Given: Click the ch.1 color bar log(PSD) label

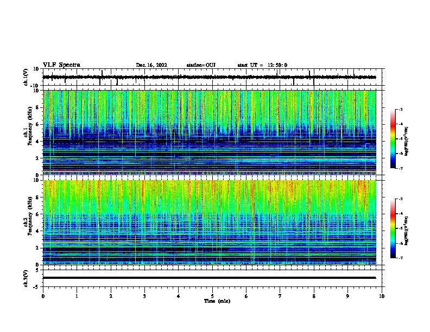Looking at the screenshot, I should (x=407, y=142).
